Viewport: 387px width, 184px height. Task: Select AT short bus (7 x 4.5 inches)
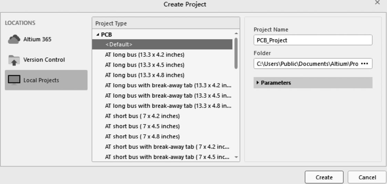142,126
